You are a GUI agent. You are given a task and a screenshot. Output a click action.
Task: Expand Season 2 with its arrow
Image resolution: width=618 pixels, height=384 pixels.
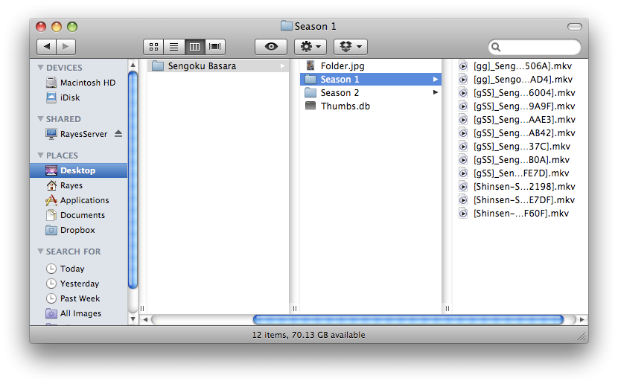pyautogui.click(x=435, y=92)
